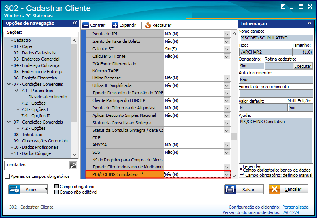Click the Restaurar button
The width and height of the screenshot is (317, 218).
(x=158, y=25)
